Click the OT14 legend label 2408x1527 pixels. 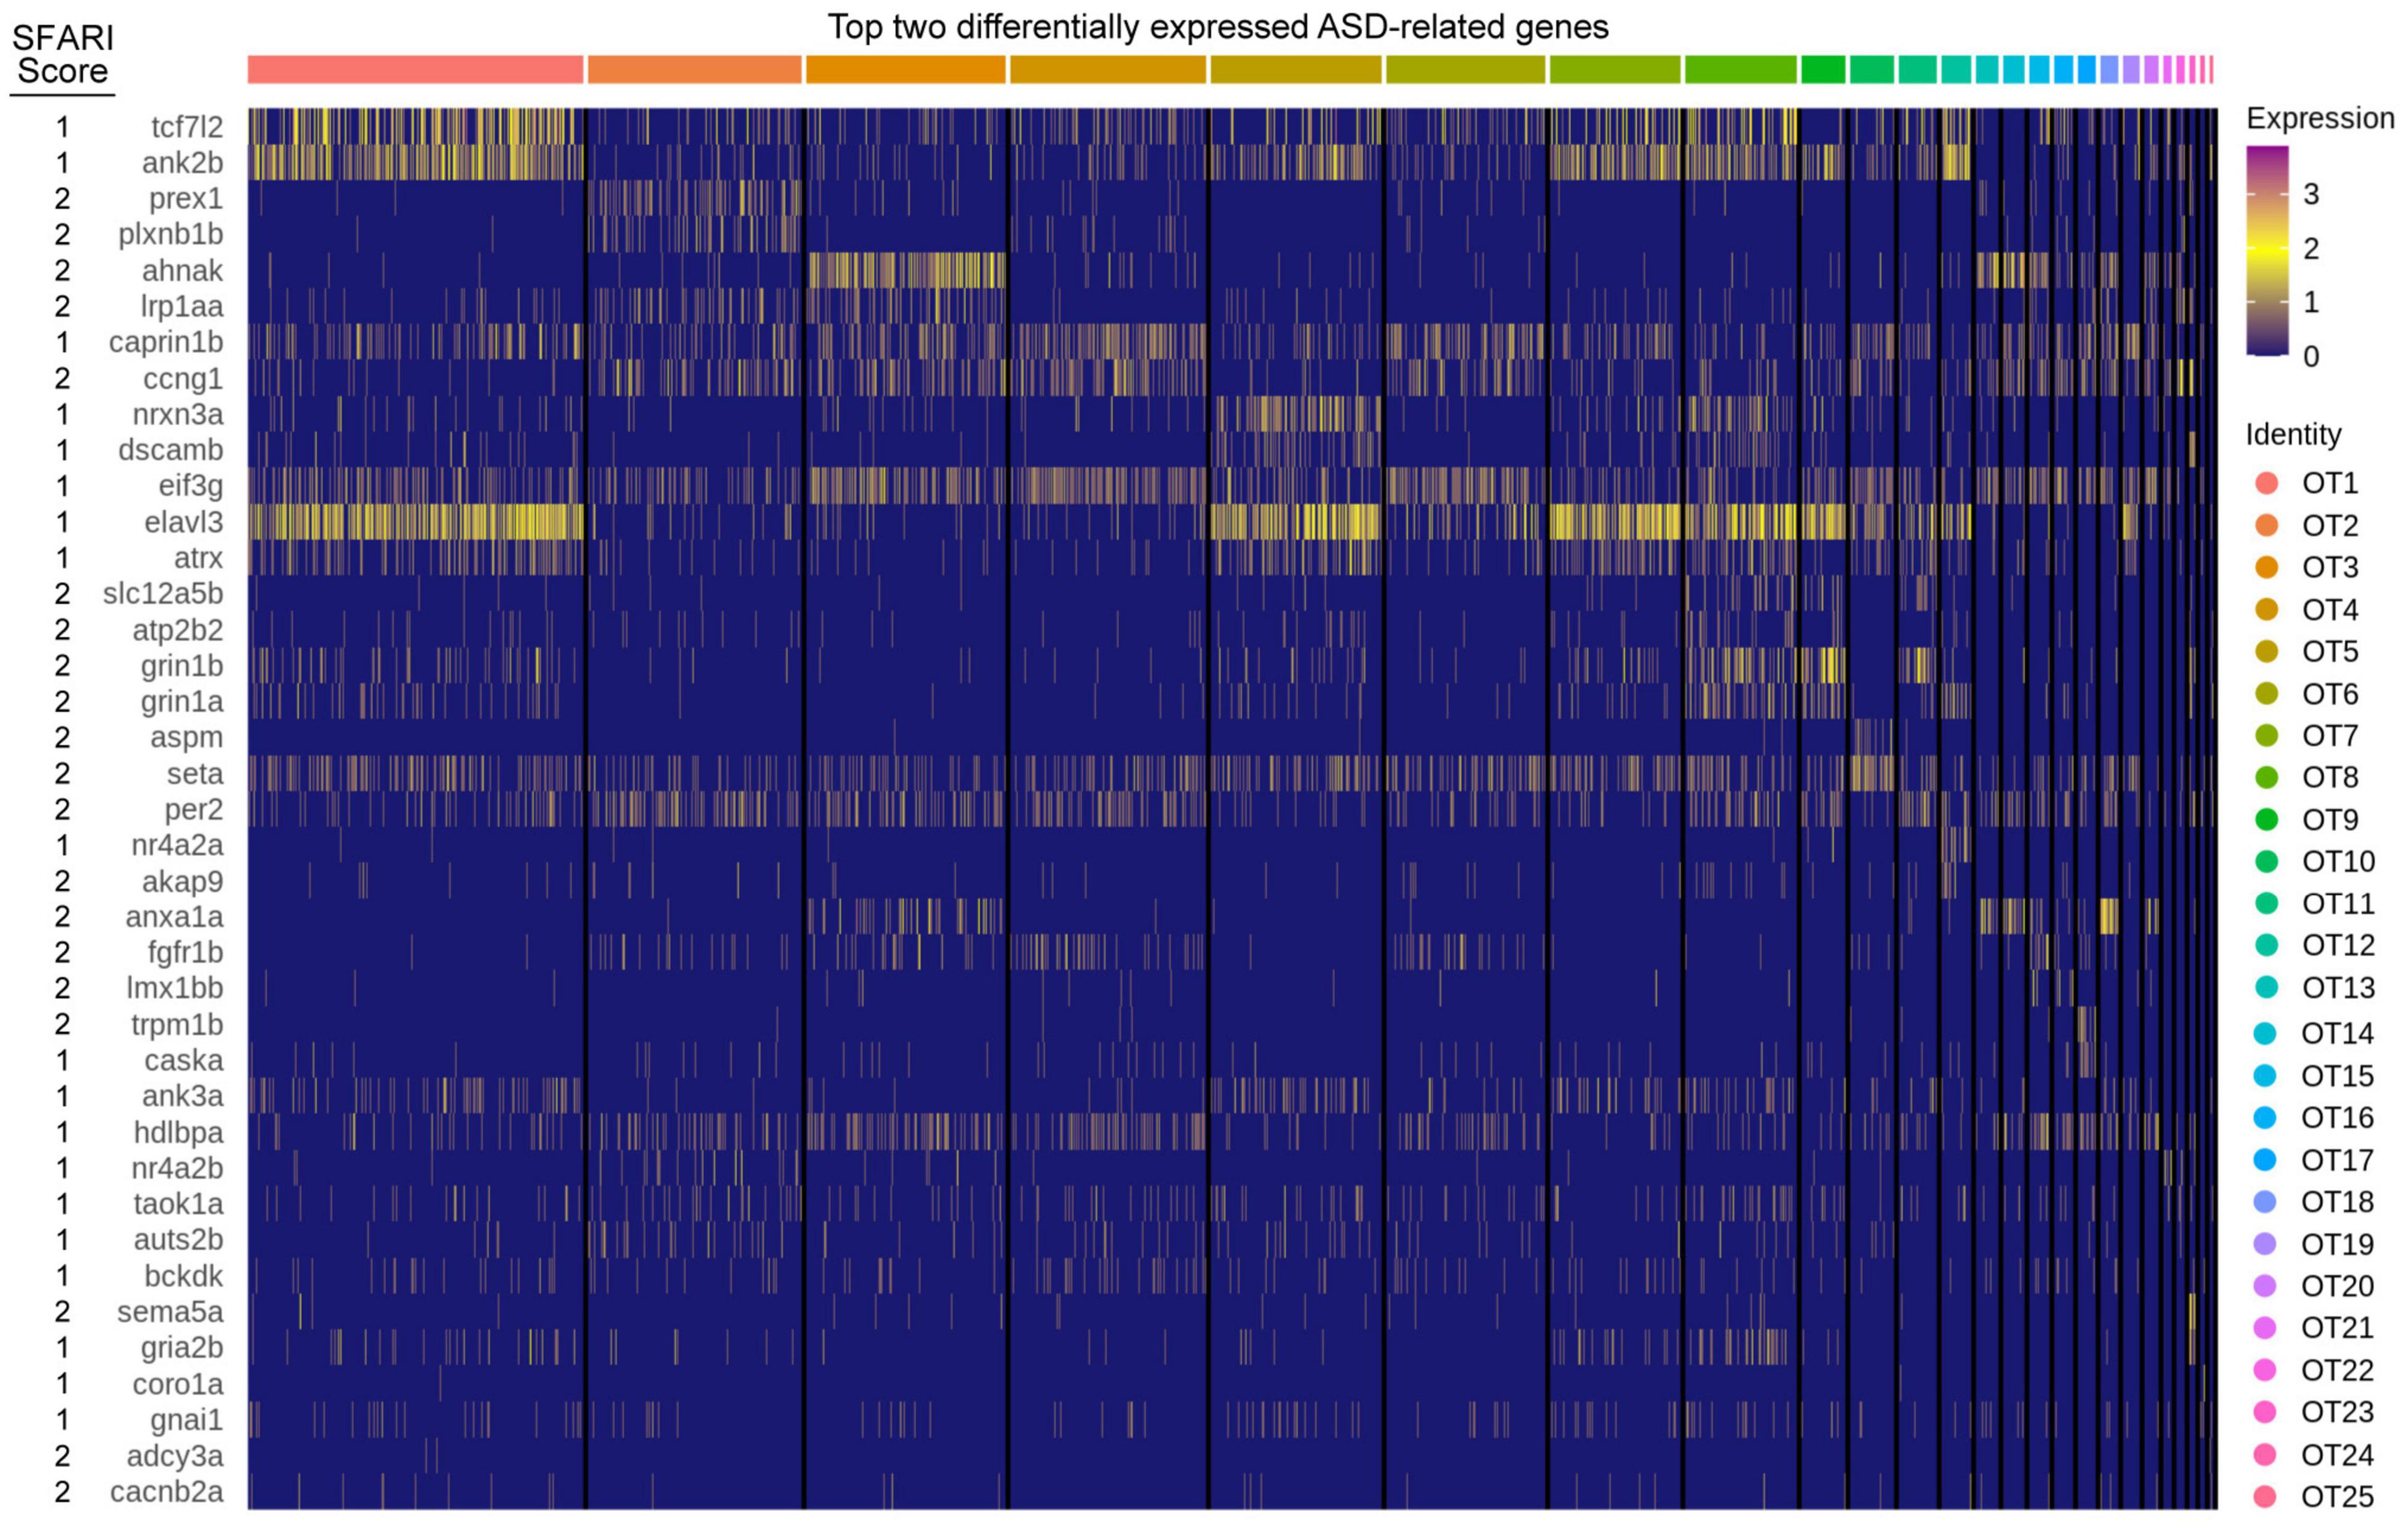(x=2338, y=1033)
